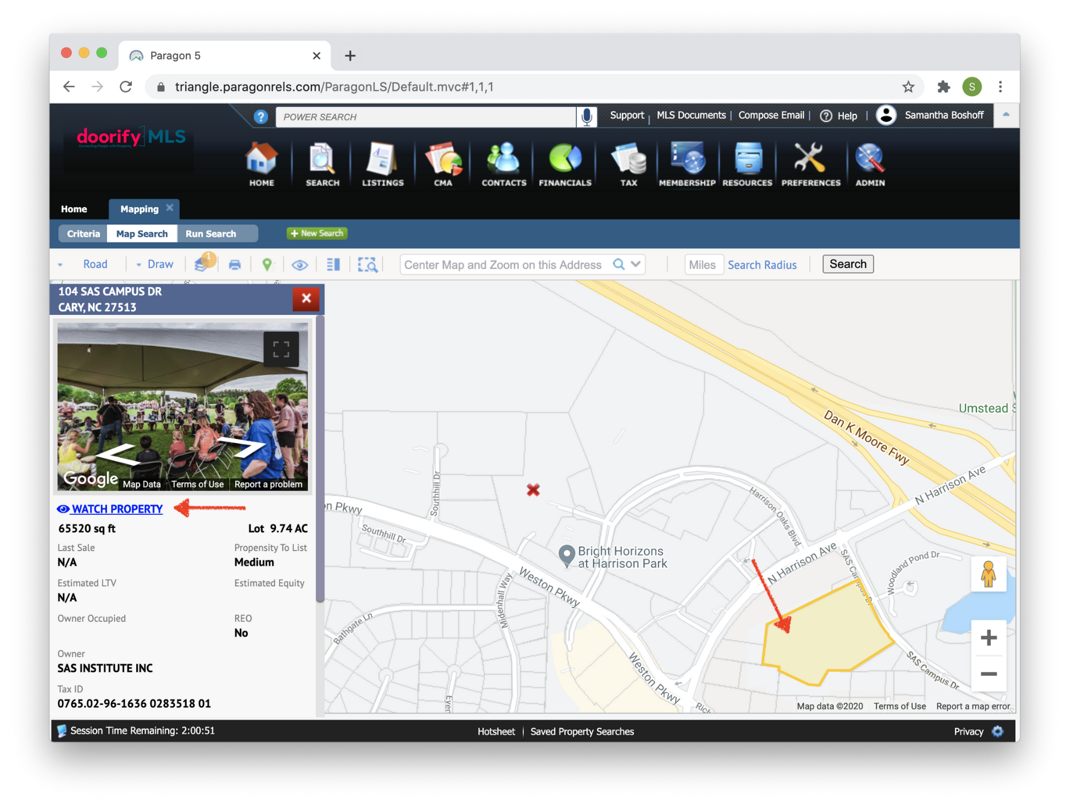Click the property panel scrollbar
1070x808 pixels.
coord(320,459)
